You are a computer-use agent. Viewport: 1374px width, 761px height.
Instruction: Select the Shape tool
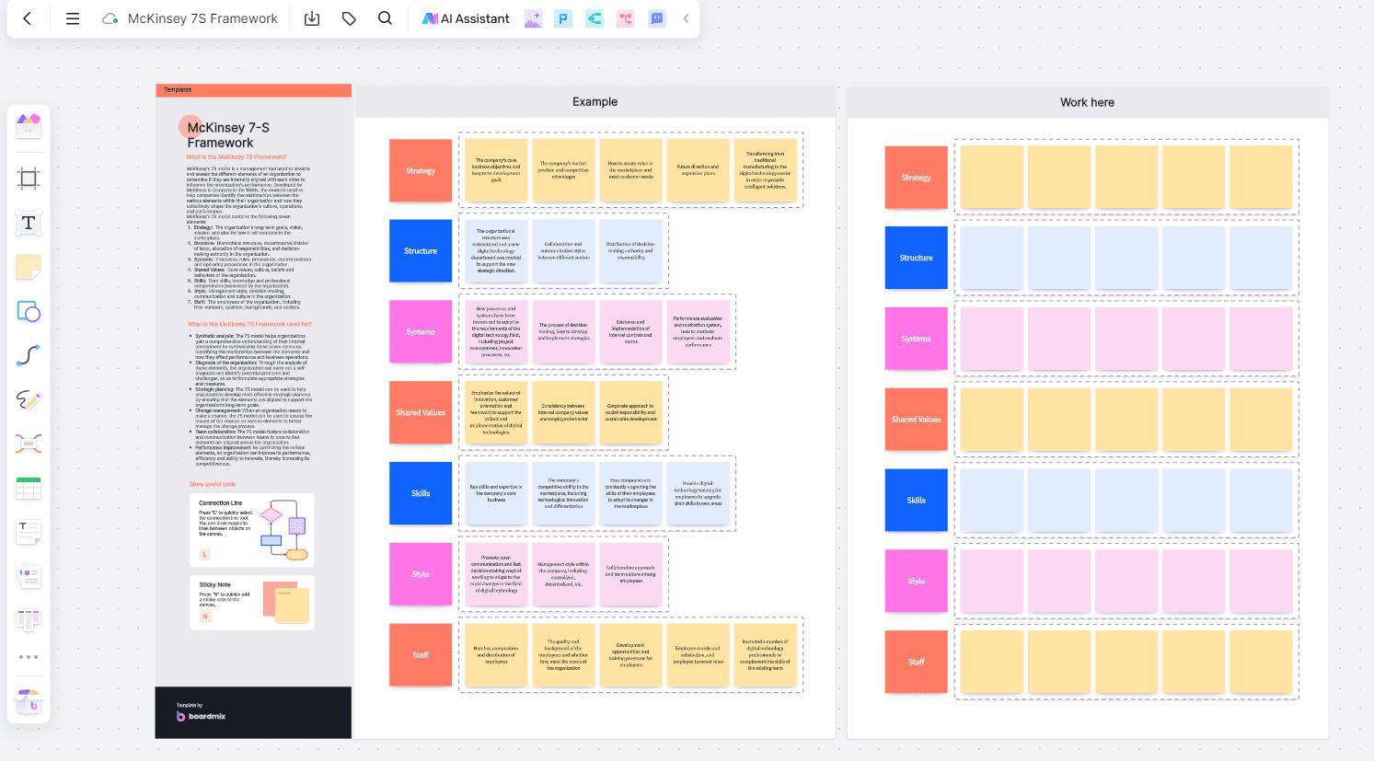(29, 311)
